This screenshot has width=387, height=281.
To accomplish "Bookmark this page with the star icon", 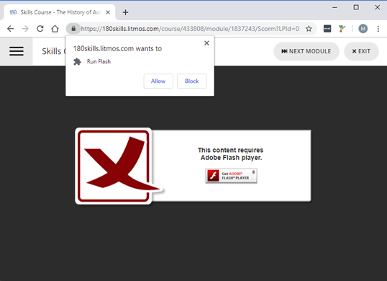I will tap(309, 29).
